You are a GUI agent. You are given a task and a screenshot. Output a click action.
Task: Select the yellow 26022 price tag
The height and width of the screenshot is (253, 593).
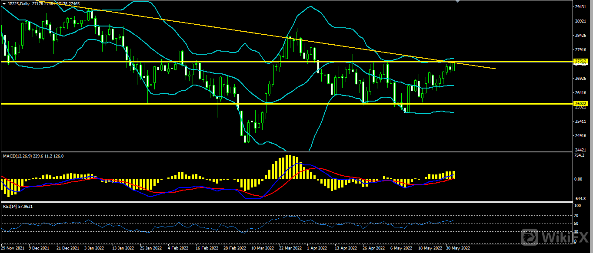(580, 104)
